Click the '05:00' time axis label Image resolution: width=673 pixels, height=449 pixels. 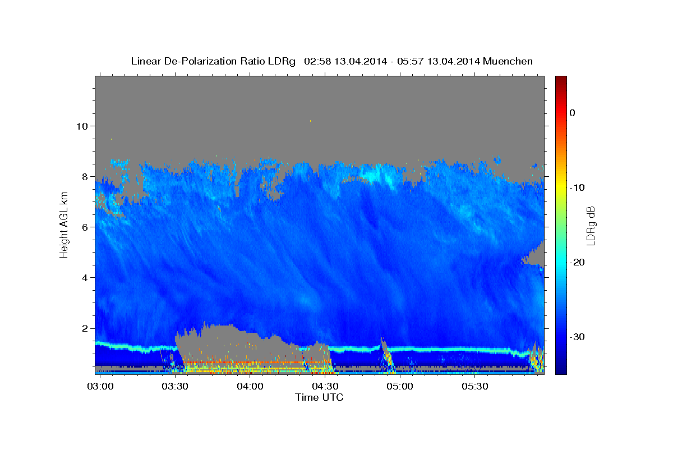point(400,387)
